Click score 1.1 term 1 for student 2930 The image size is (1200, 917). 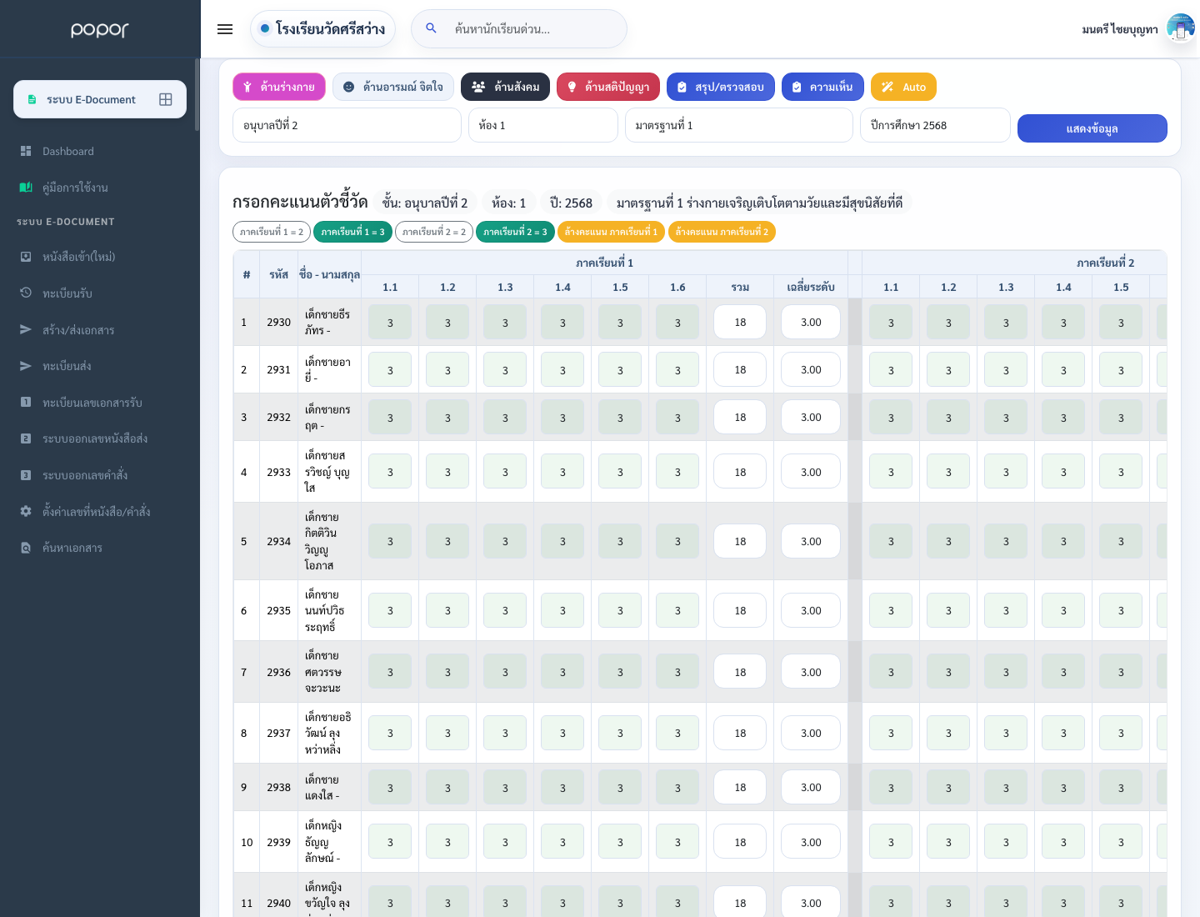(x=390, y=322)
